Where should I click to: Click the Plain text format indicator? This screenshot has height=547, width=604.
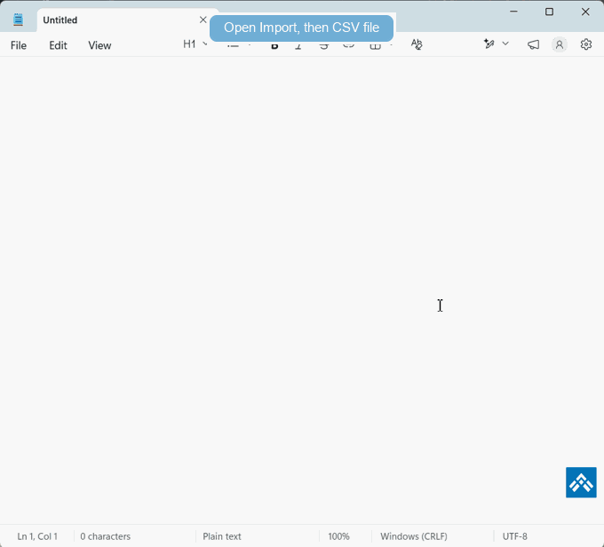222,536
